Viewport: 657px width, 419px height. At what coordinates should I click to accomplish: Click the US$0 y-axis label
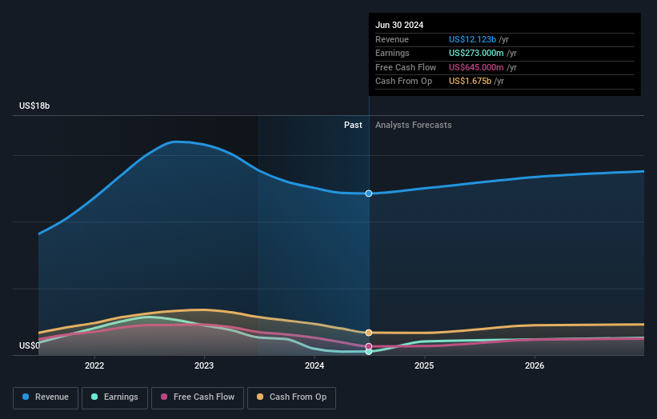30,345
